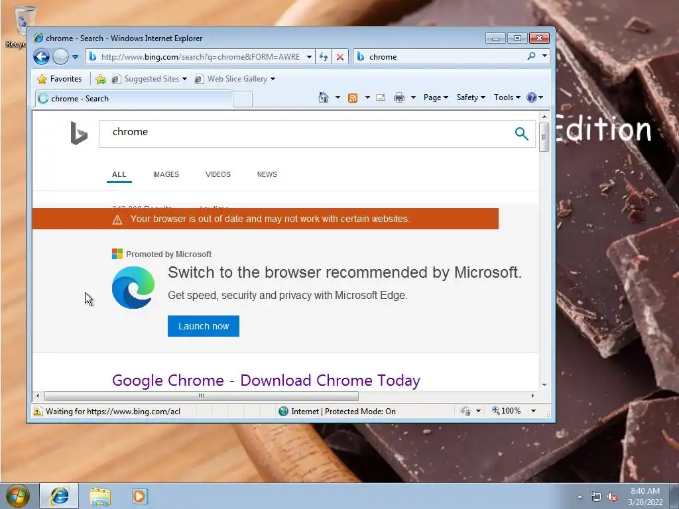Show hidden tray icons arrow

580,496
